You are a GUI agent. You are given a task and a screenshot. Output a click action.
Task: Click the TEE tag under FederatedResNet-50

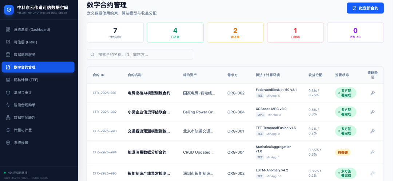[260, 96]
